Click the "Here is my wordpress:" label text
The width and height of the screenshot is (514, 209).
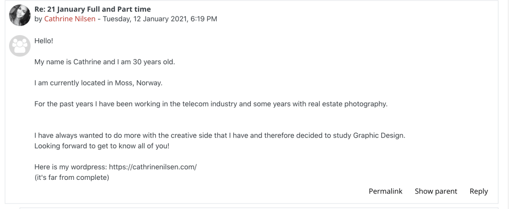click(69, 167)
